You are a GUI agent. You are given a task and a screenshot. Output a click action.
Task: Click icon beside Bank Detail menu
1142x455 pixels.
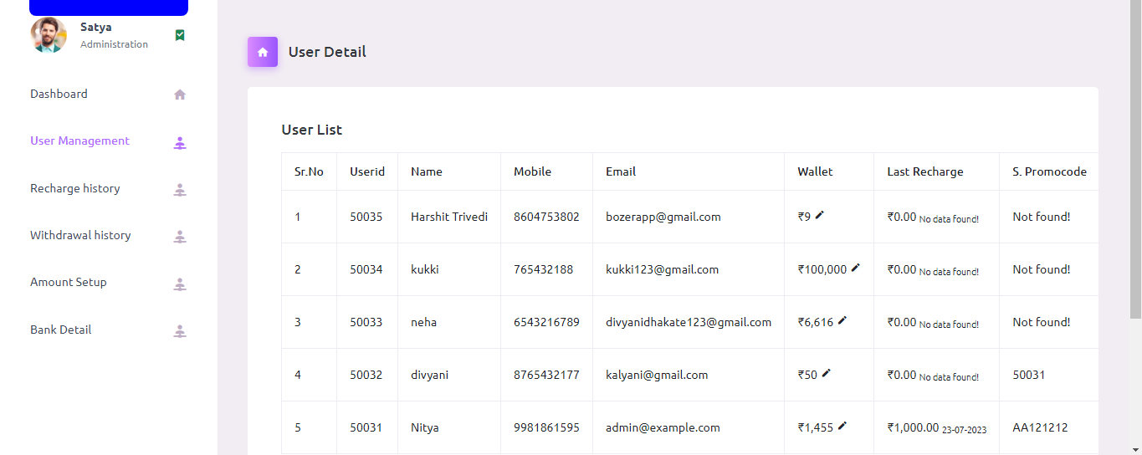point(179,331)
